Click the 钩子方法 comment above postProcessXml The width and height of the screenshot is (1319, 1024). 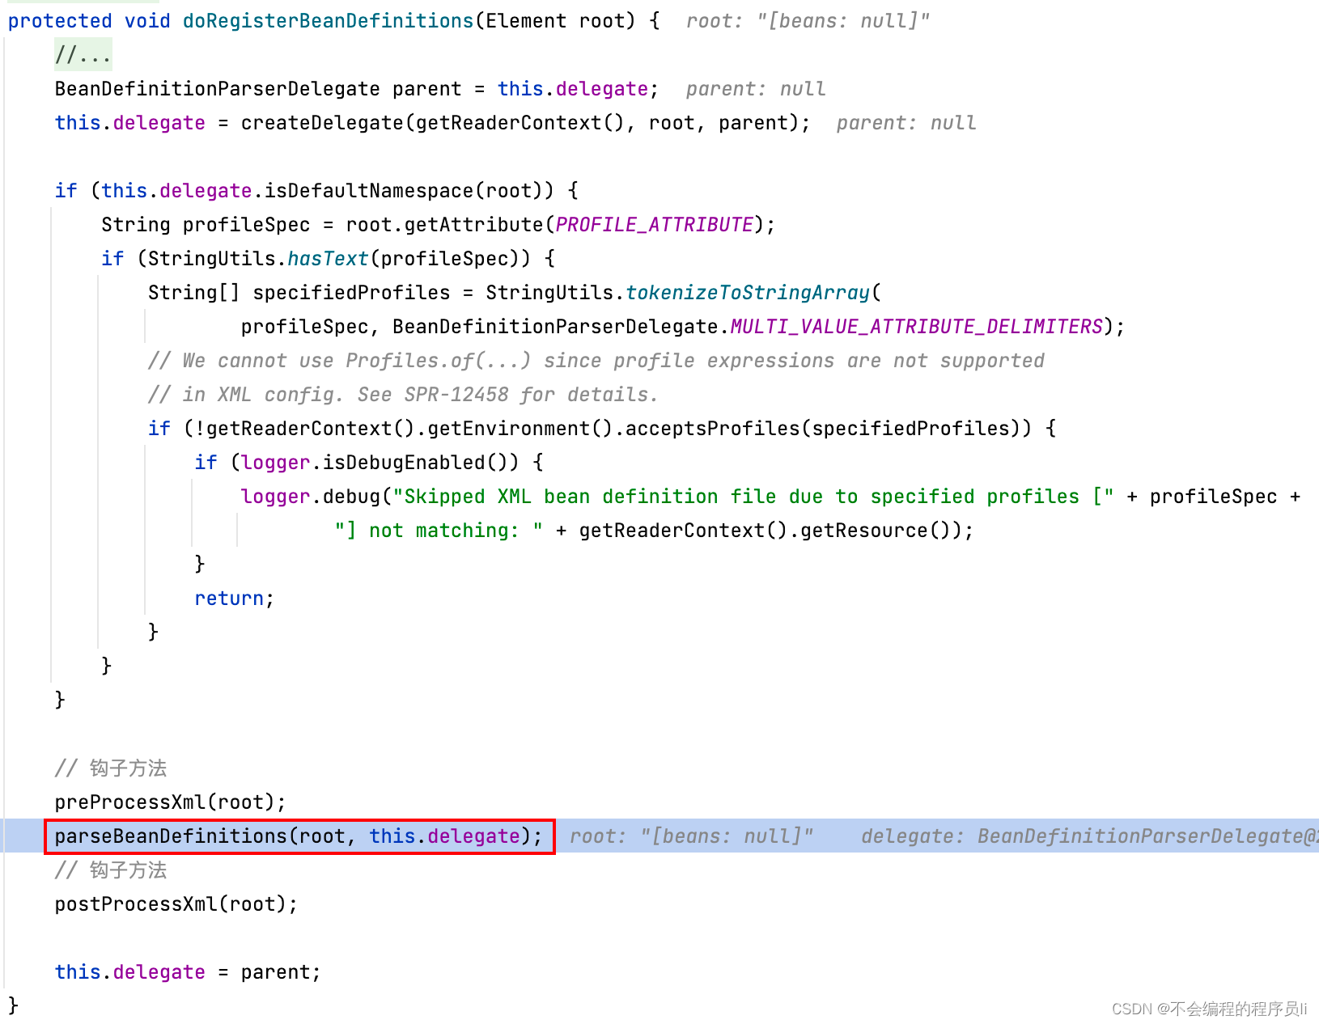pos(111,870)
